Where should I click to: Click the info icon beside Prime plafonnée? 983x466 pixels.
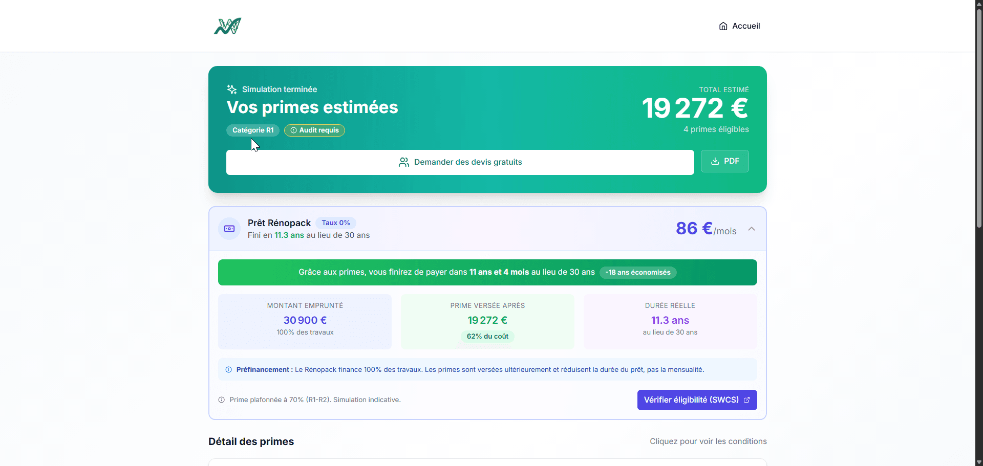click(x=222, y=400)
